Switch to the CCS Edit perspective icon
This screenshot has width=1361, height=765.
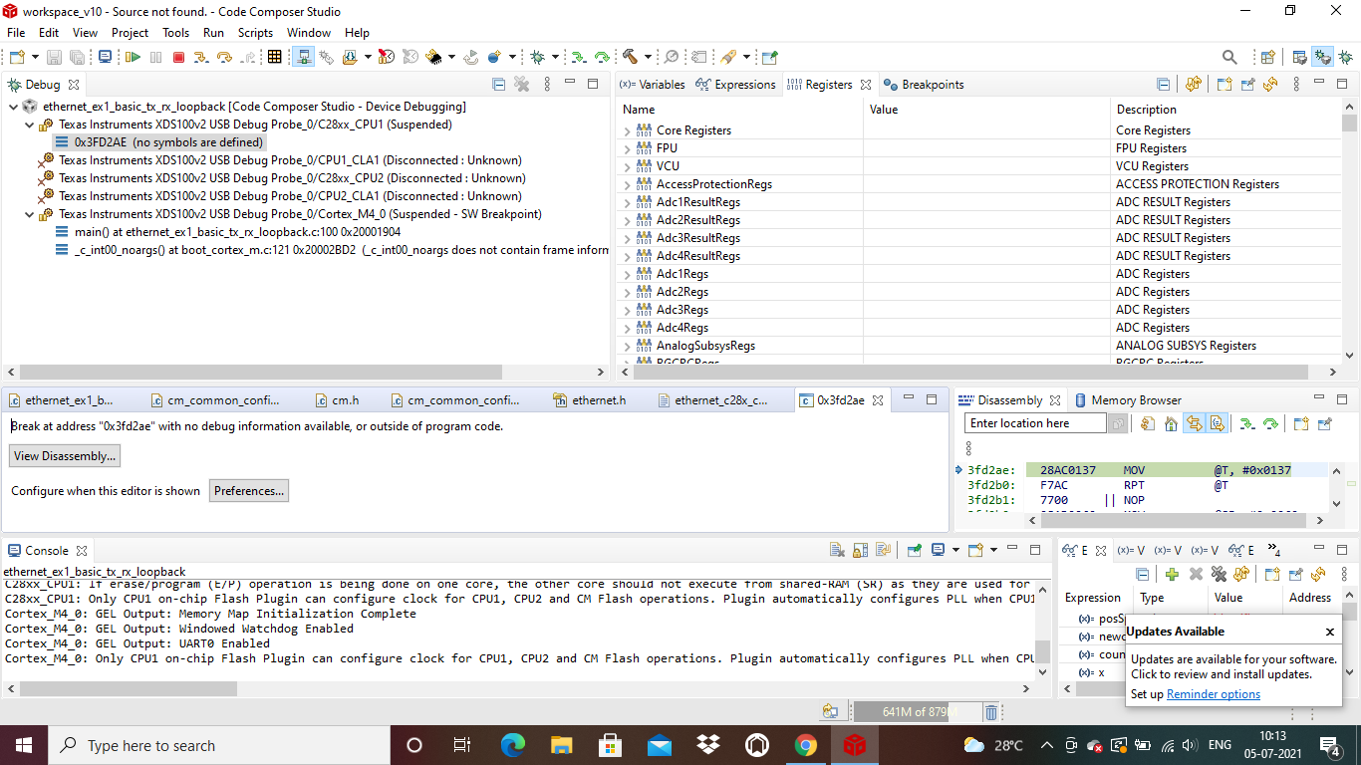click(x=1299, y=58)
